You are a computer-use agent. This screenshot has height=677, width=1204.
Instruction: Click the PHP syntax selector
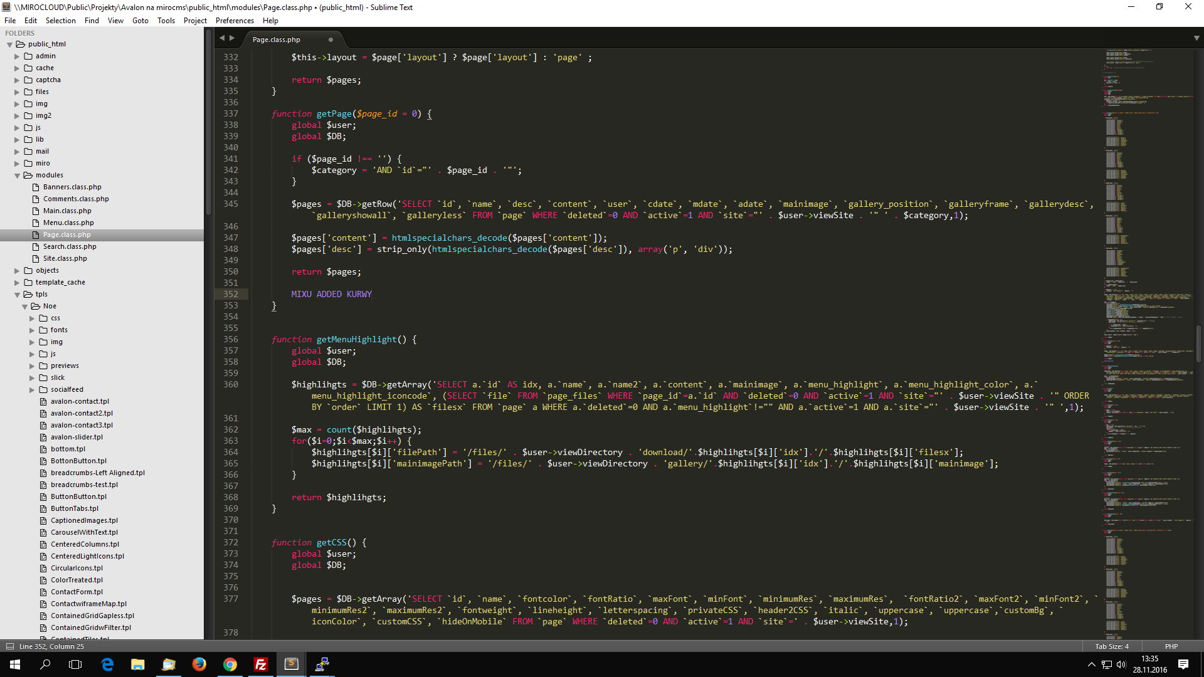1171,646
